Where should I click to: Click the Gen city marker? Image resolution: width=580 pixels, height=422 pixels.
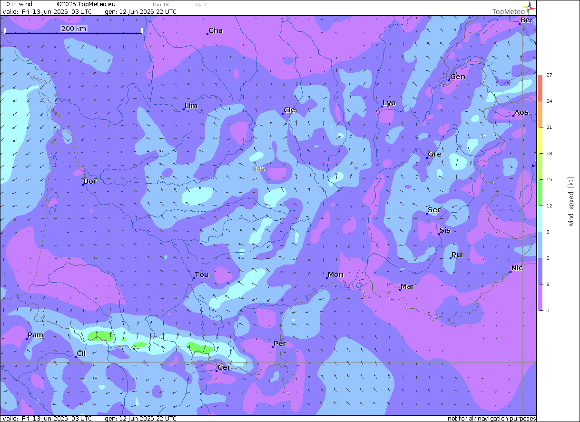point(449,80)
